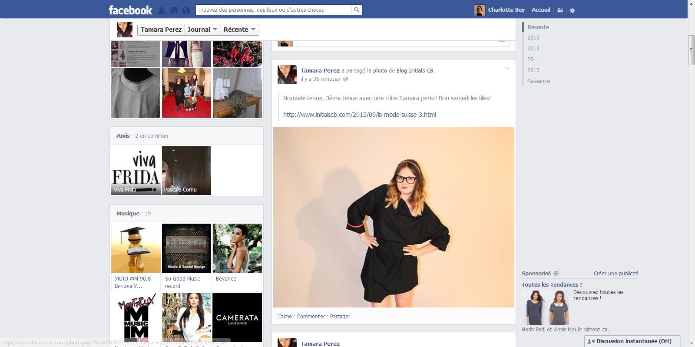
Task: Open the initialscb.com blog URL
Action: tap(360, 115)
